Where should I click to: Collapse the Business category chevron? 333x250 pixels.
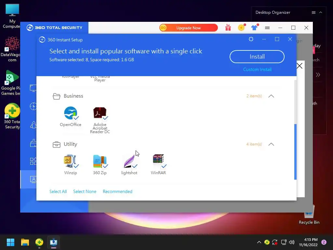click(x=271, y=96)
